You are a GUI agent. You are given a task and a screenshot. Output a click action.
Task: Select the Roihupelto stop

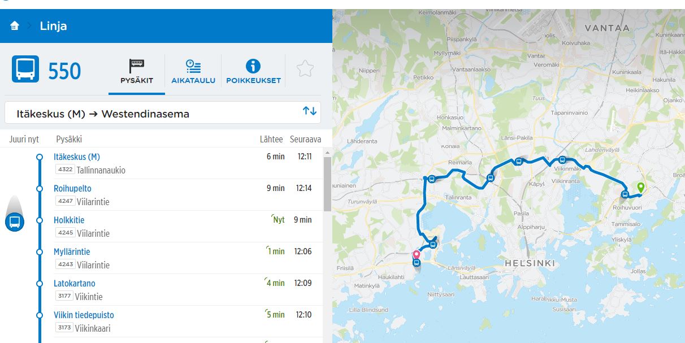(x=72, y=188)
